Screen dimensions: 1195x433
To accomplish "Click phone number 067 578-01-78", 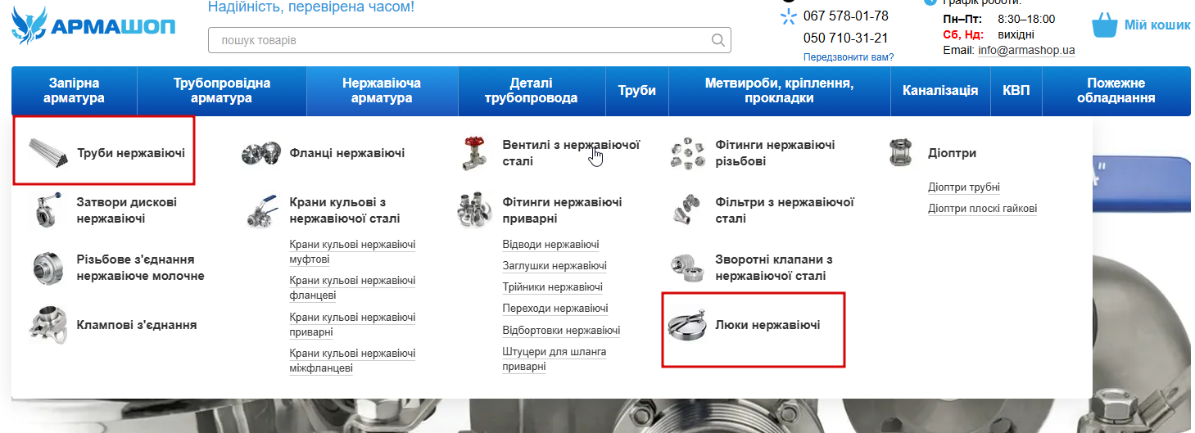I will [846, 16].
